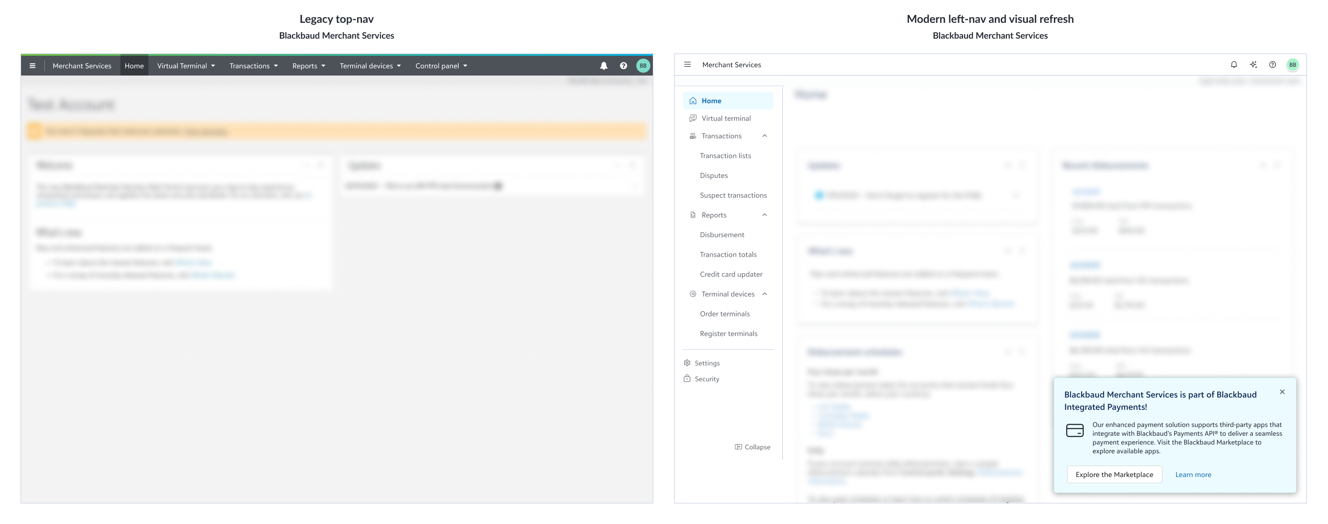Viewport: 1328px width, 524px height.
Task: Open the help question-mark icon in the modern nav
Action: click(1273, 65)
